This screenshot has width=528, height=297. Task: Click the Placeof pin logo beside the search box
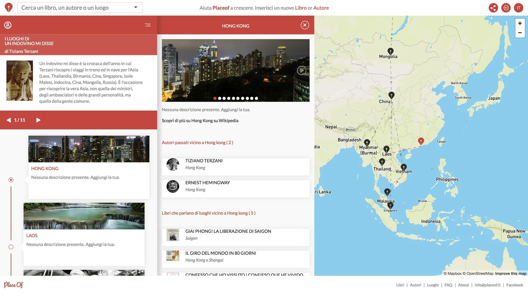pyautogui.click(x=8, y=7)
